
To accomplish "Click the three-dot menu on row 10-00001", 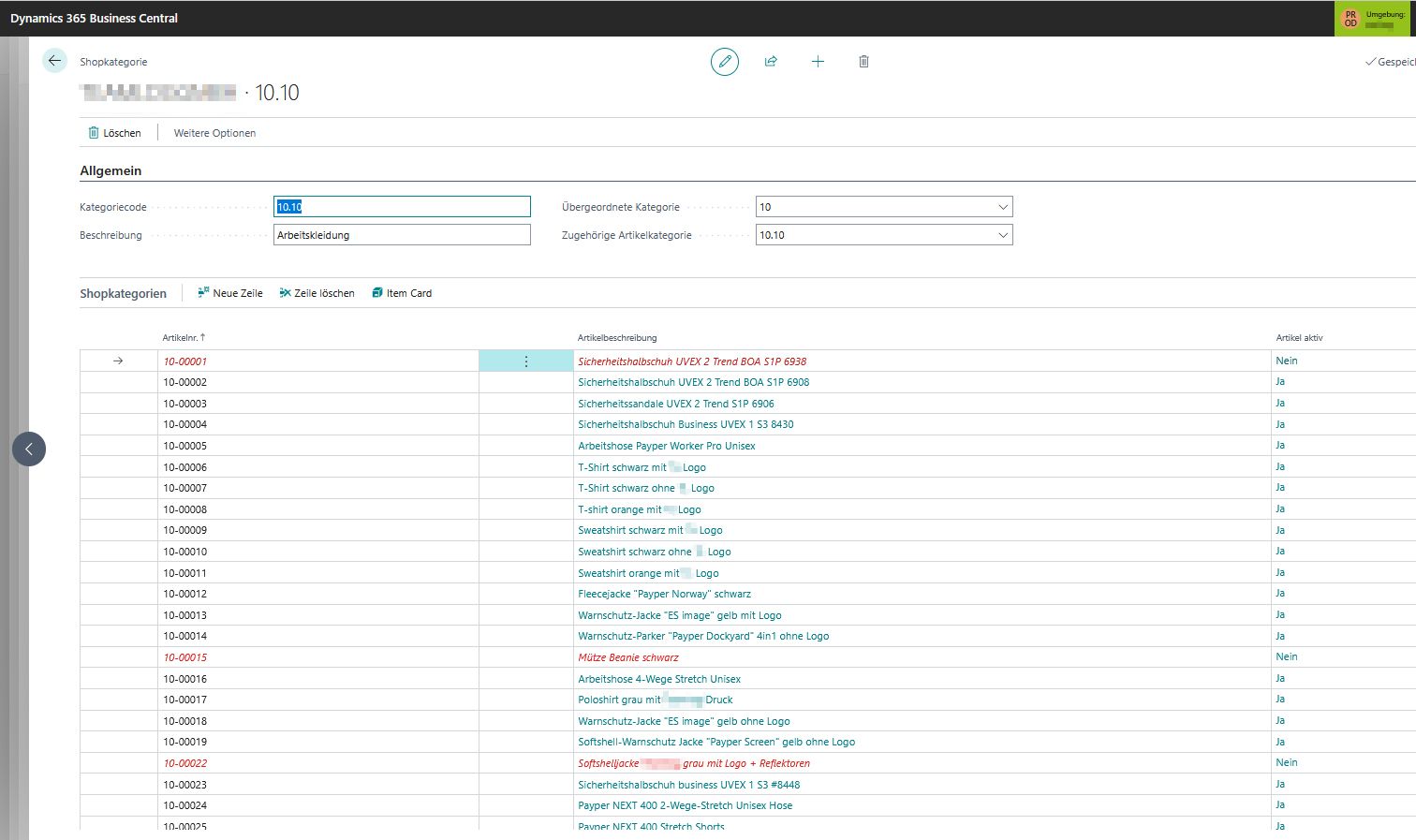I will click(525, 361).
